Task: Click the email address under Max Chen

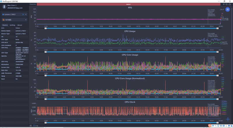Action: 15,8
